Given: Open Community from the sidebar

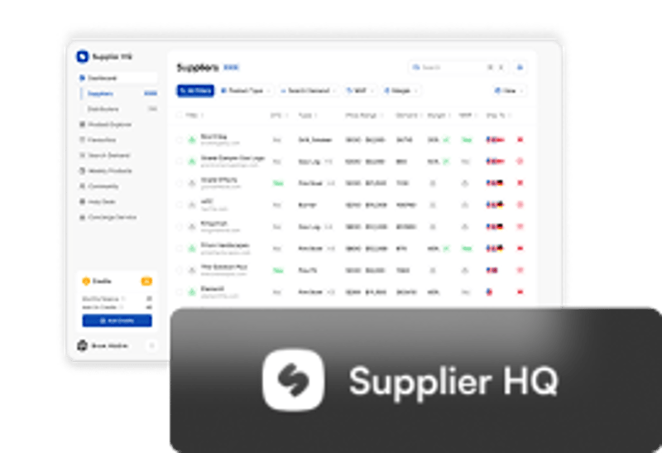Looking at the screenshot, I should 99,186.
